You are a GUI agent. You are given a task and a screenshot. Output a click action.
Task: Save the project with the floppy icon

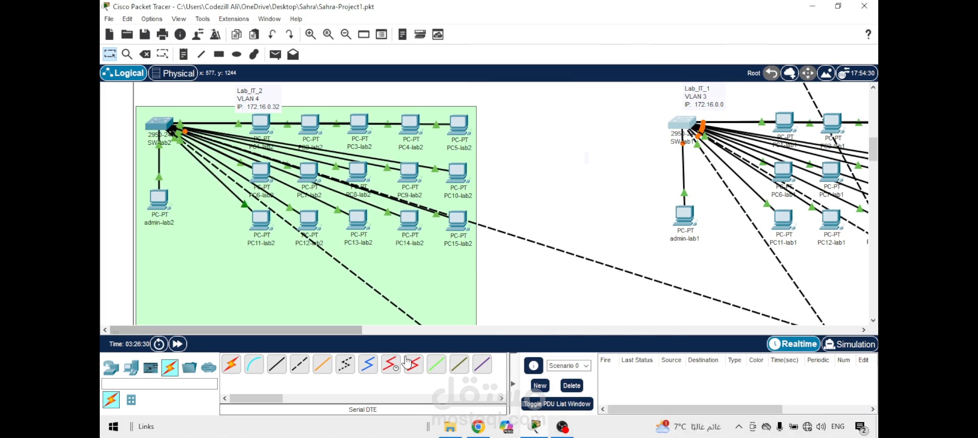tap(145, 34)
